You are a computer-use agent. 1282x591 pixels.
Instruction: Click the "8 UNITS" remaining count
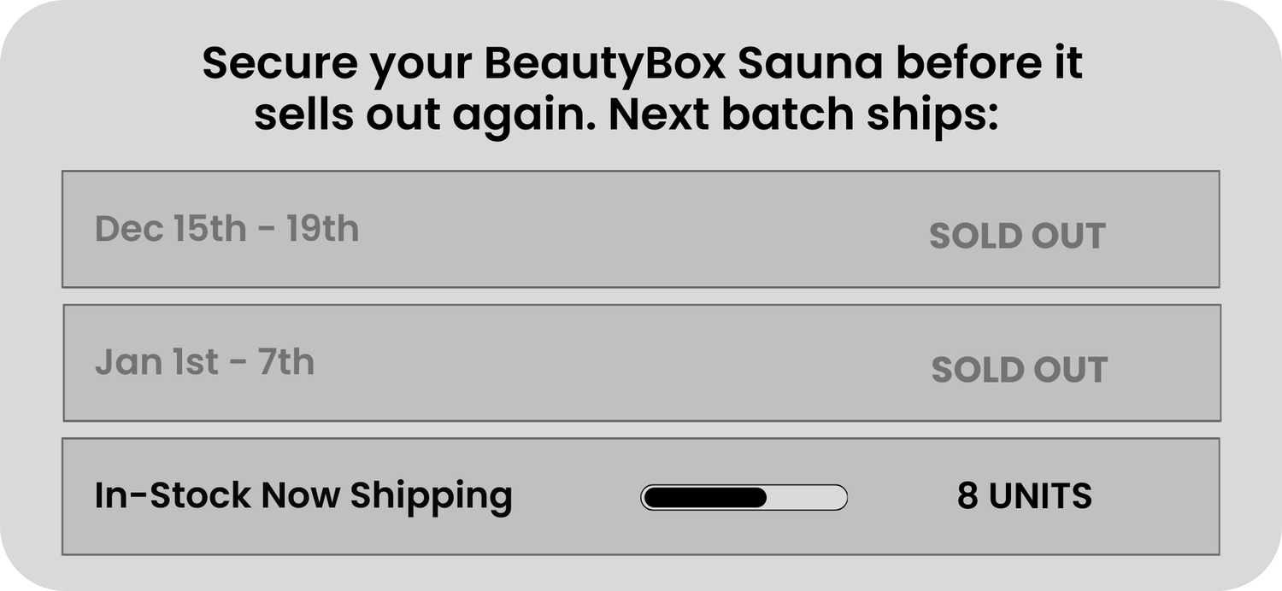pos(1024,496)
